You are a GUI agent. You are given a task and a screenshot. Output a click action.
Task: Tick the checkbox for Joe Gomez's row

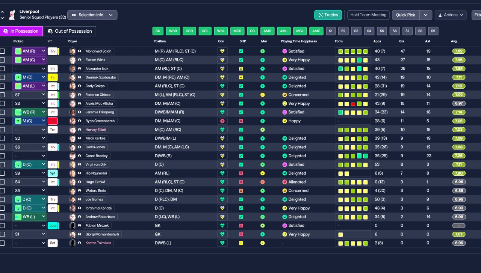click(x=3, y=199)
